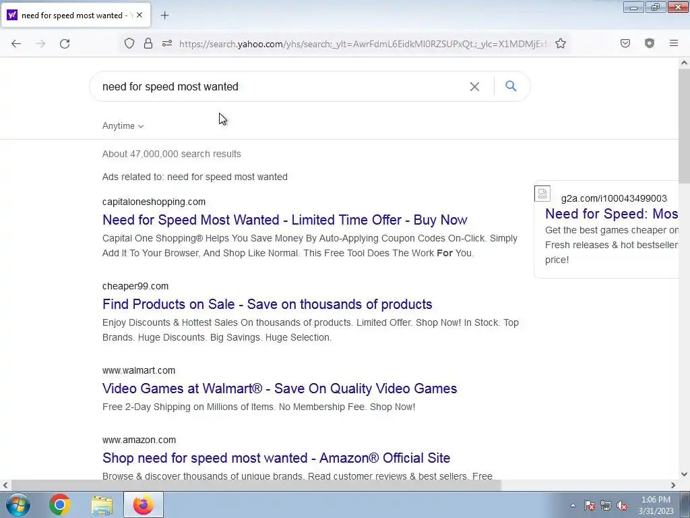Image resolution: width=690 pixels, height=518 pixels.
Task: Open the tracking protection shield
Action: 129,43
